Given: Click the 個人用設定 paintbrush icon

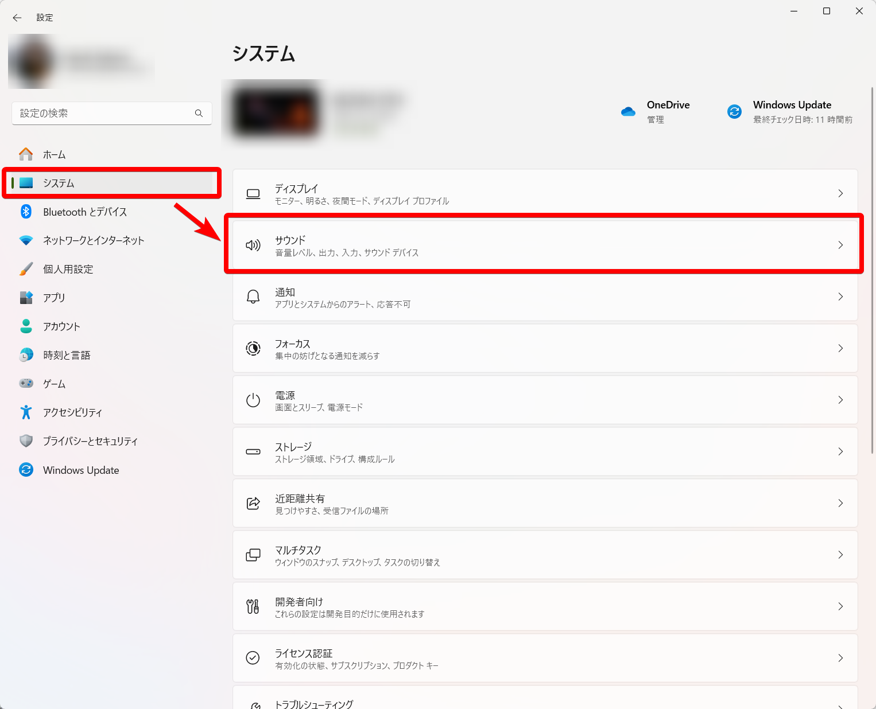Looking at the screenshot, I should coord(26,269).
